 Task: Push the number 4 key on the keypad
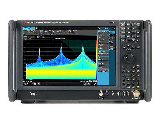pos(124,75)
